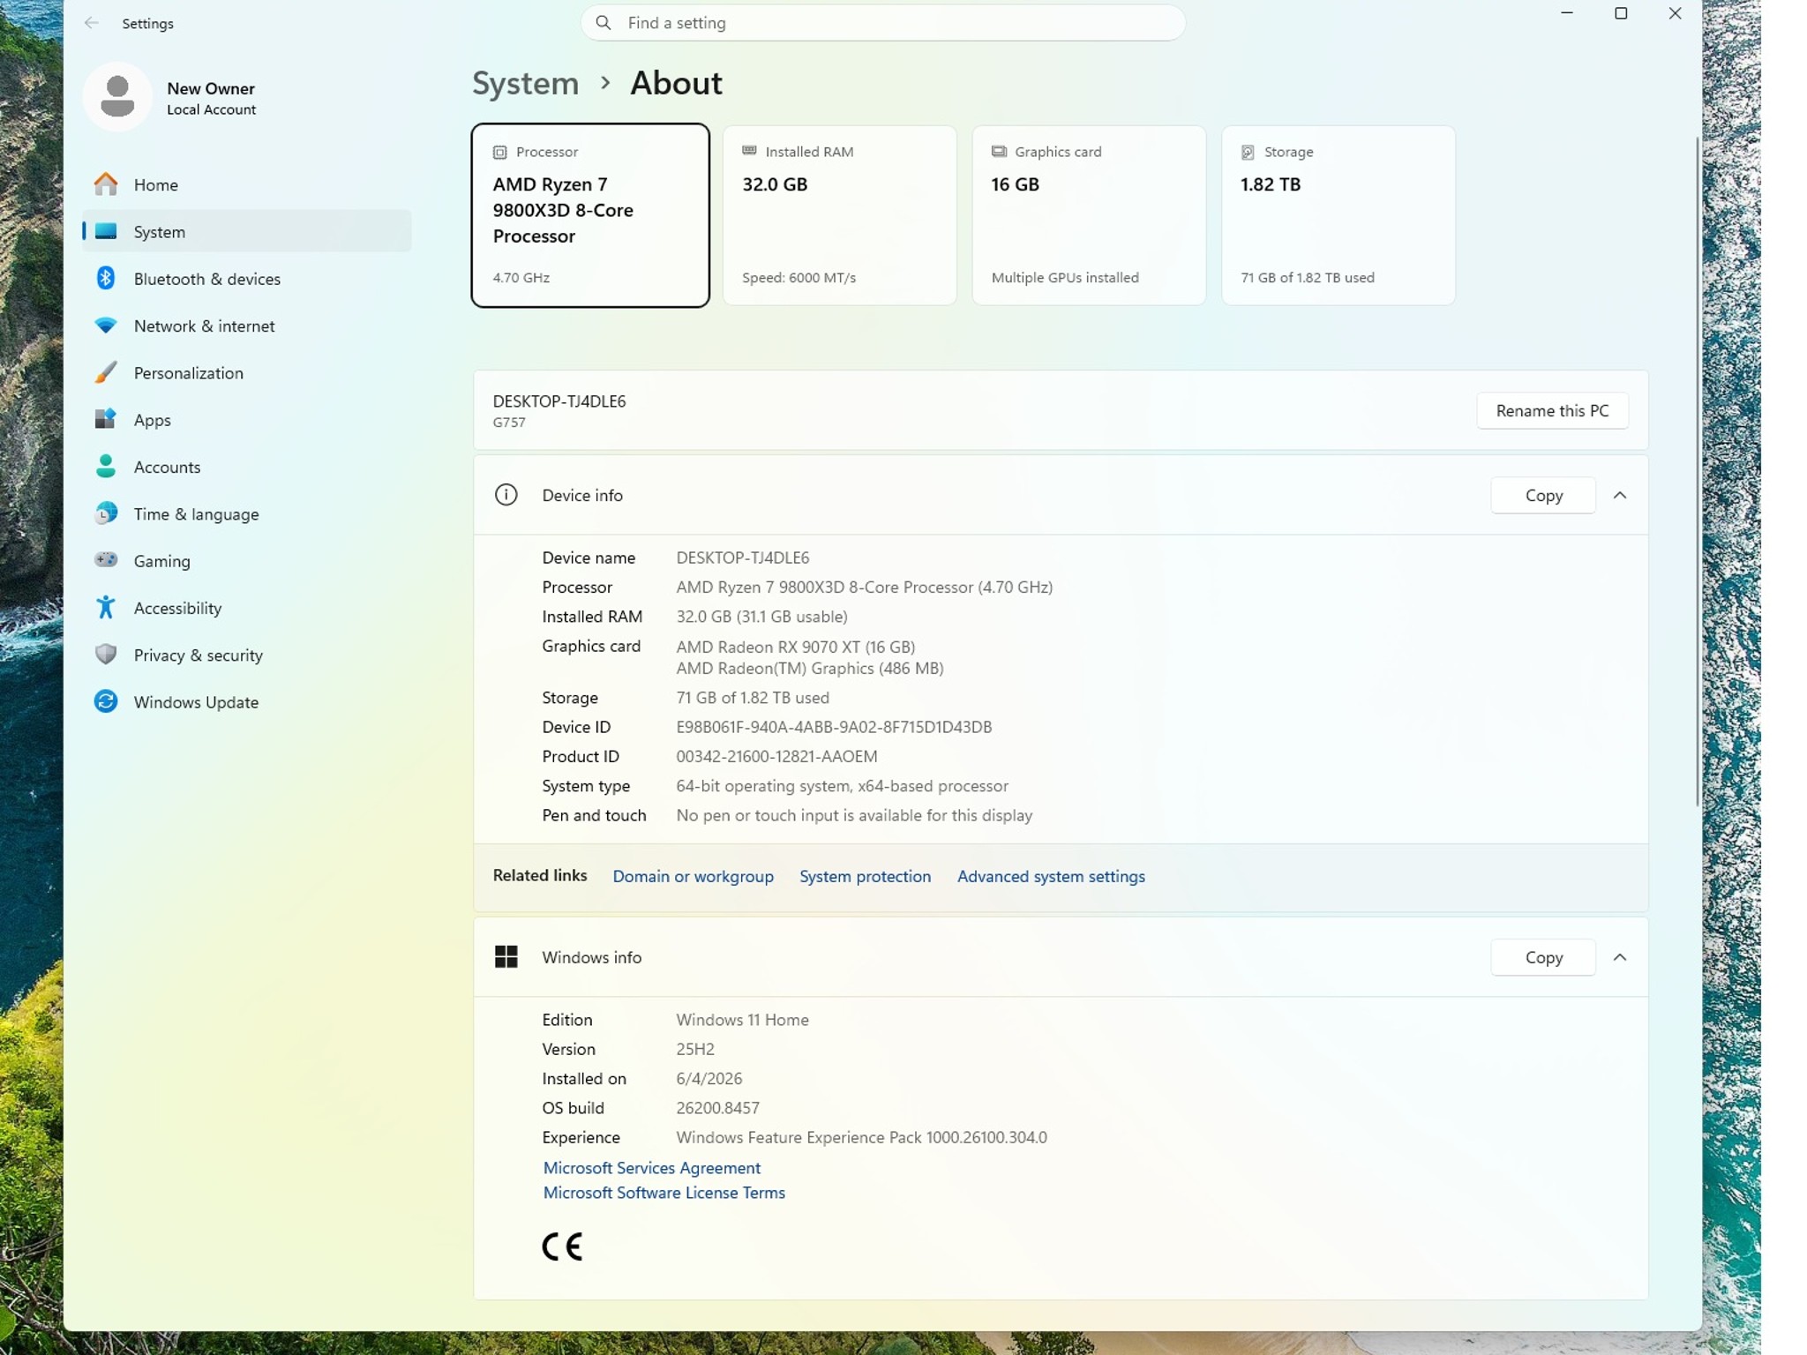Copy the Device info details
The image size is (1807, 1355).
pos(1542,495)
